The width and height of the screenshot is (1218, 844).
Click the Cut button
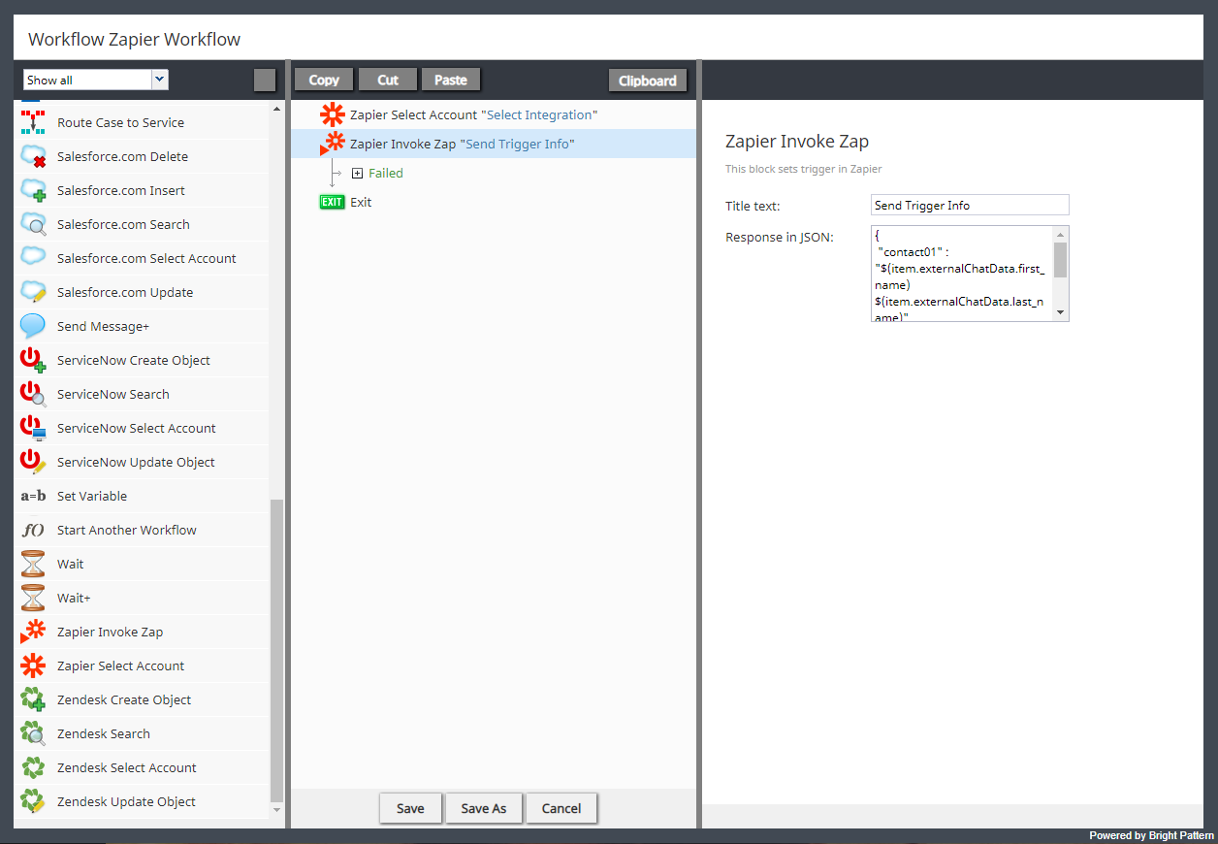(388, 80)
